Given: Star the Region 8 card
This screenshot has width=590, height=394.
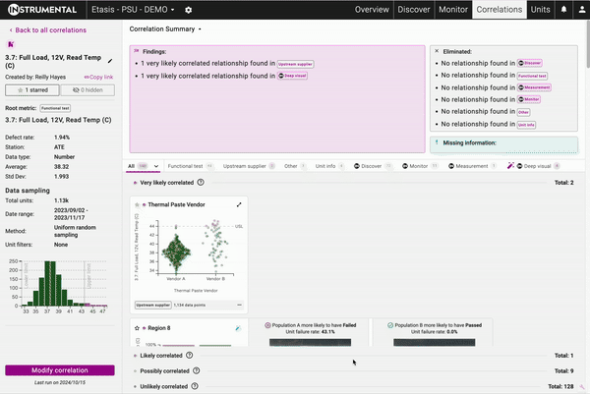Looking at the screenshot, I should pyautogui.click(x=137, y=328).
